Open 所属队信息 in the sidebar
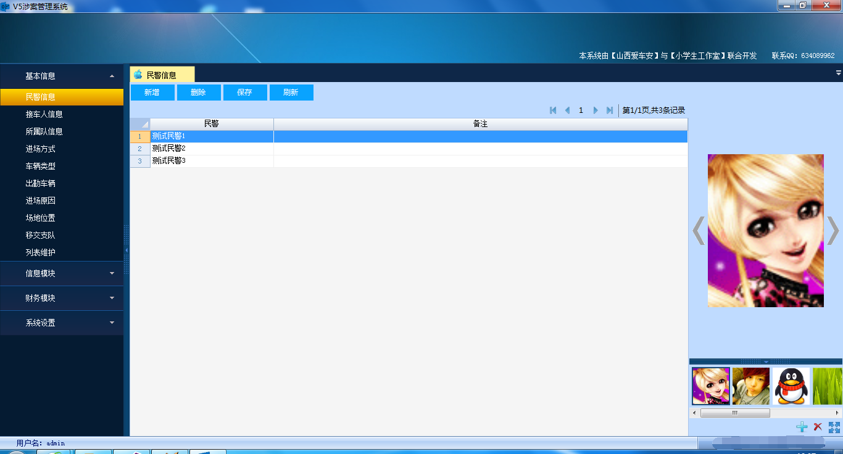This screenshot has width=843, height=454. tap(62, 131)
